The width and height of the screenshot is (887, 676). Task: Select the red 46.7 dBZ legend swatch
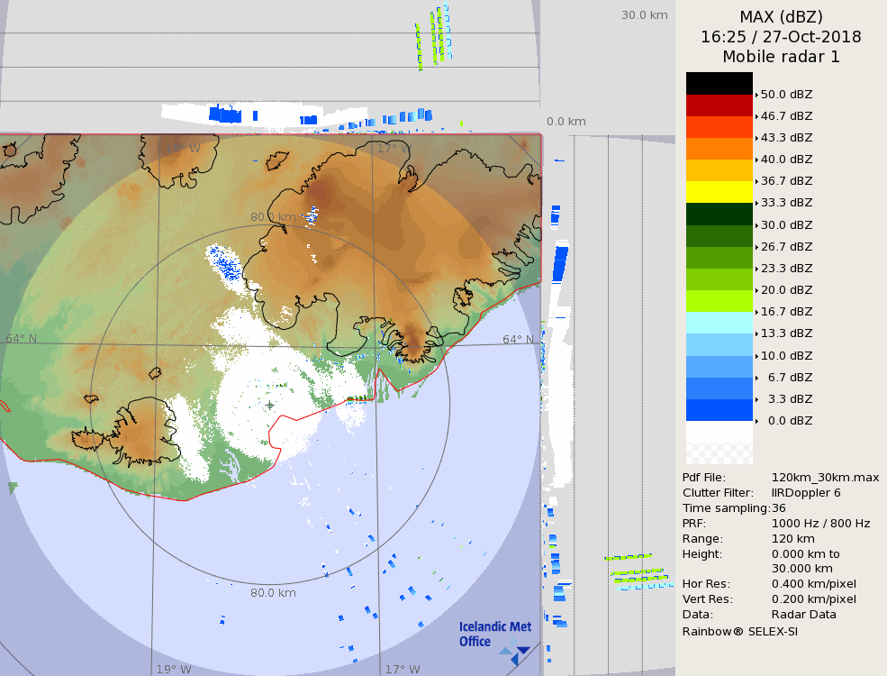tap(719, 105)
